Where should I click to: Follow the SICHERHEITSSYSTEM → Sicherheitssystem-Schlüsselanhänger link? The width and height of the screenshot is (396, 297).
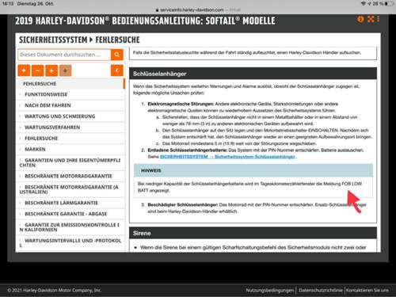click(227, 157)
